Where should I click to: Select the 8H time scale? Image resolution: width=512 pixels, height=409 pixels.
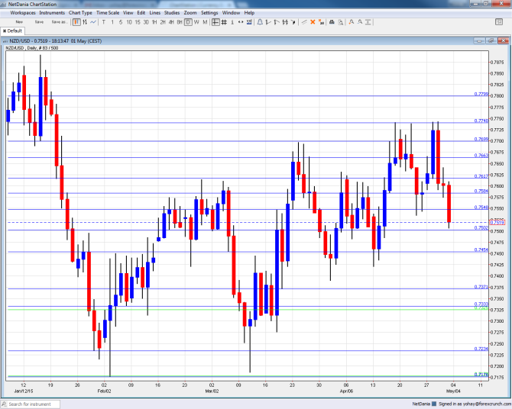[x=180, y=22]
